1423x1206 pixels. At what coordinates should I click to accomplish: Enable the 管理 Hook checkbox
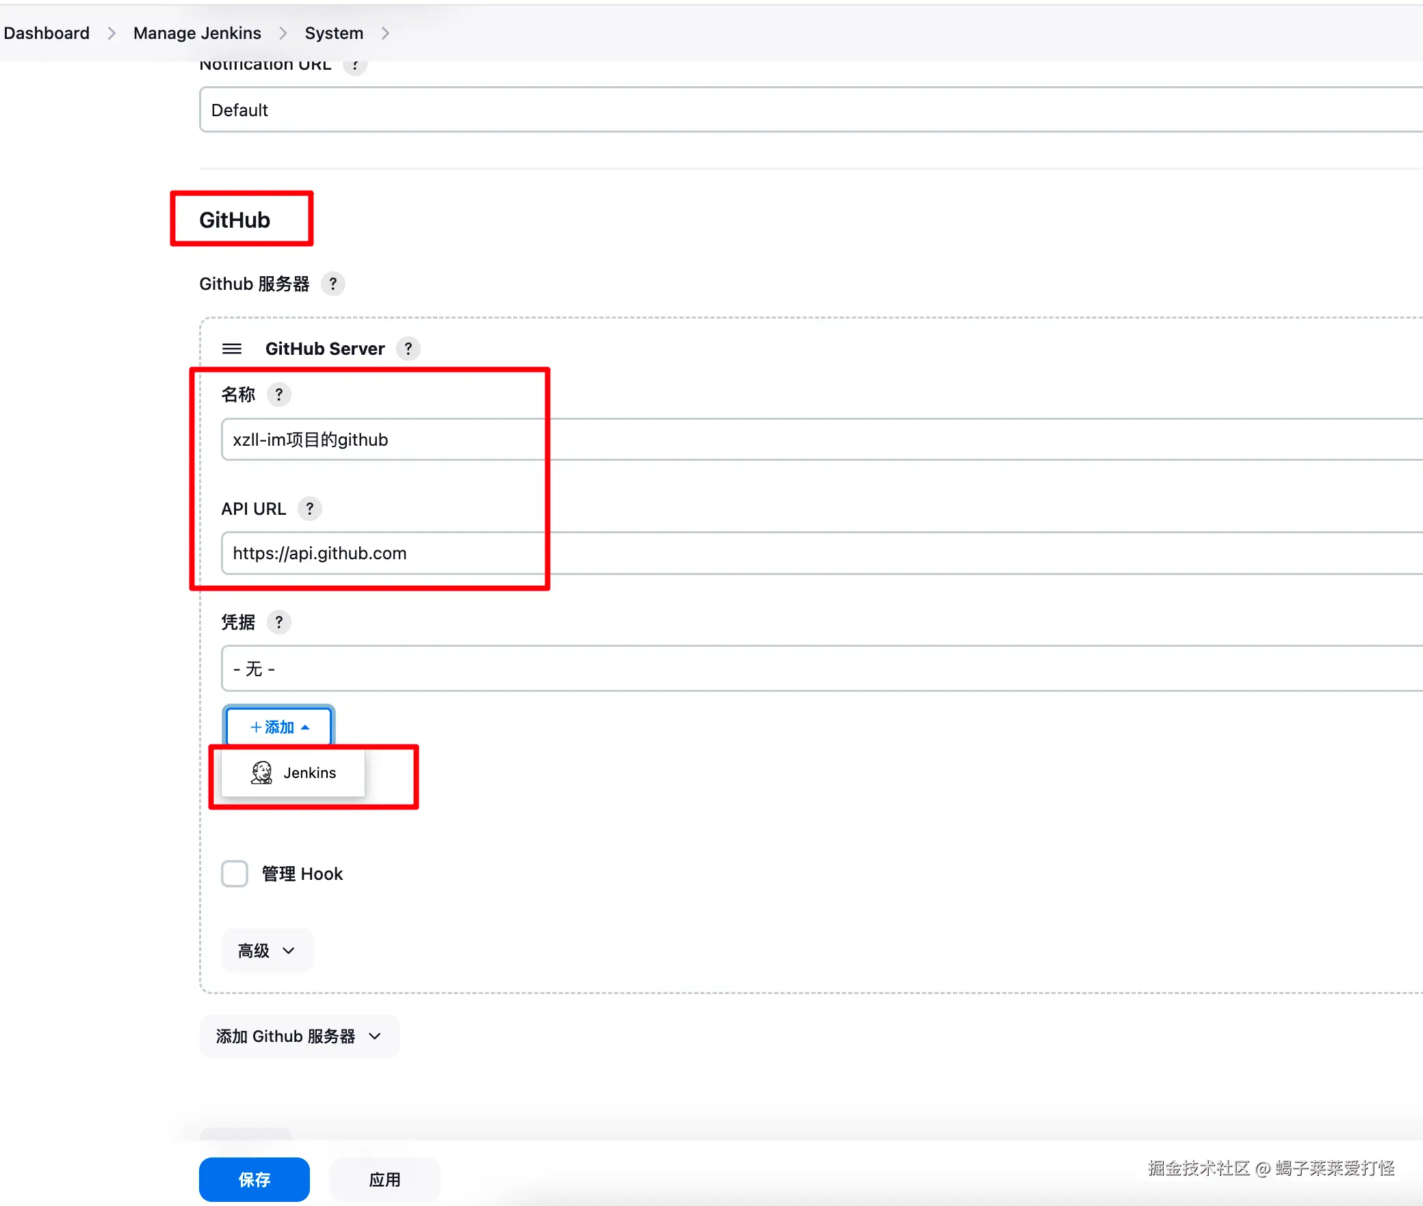tap(235, 874)
